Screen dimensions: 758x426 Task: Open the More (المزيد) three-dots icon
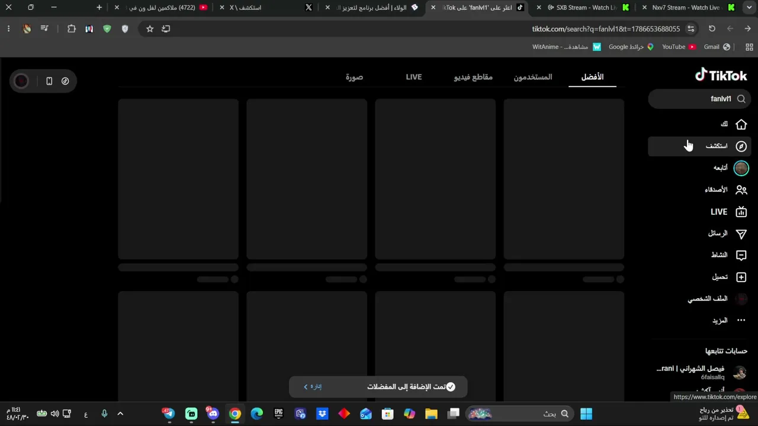pos(741,321)
